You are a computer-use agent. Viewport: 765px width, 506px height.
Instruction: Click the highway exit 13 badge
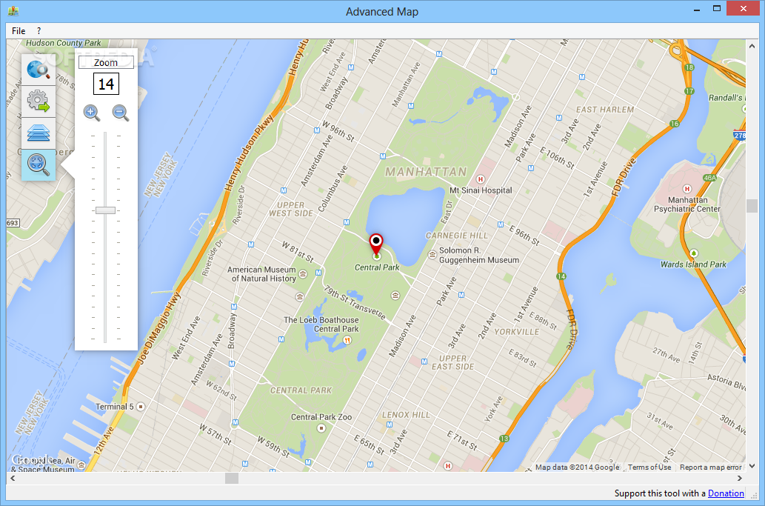[504, 439]
